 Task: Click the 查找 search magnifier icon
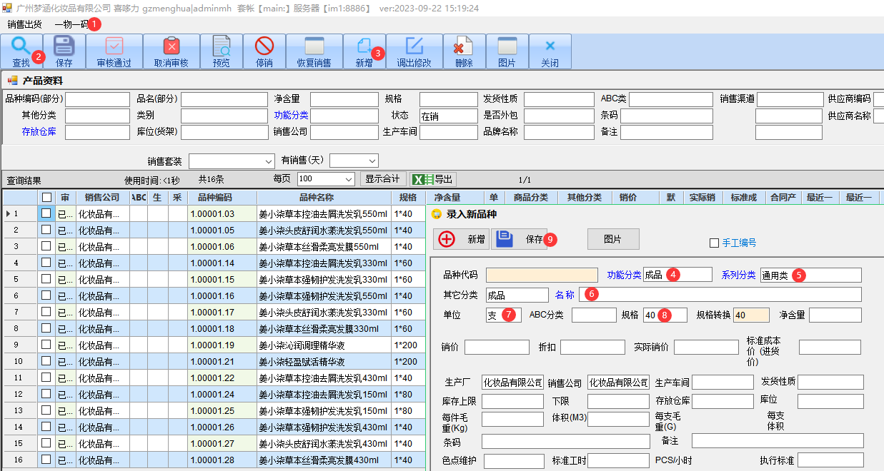click(x=21, y=47)
